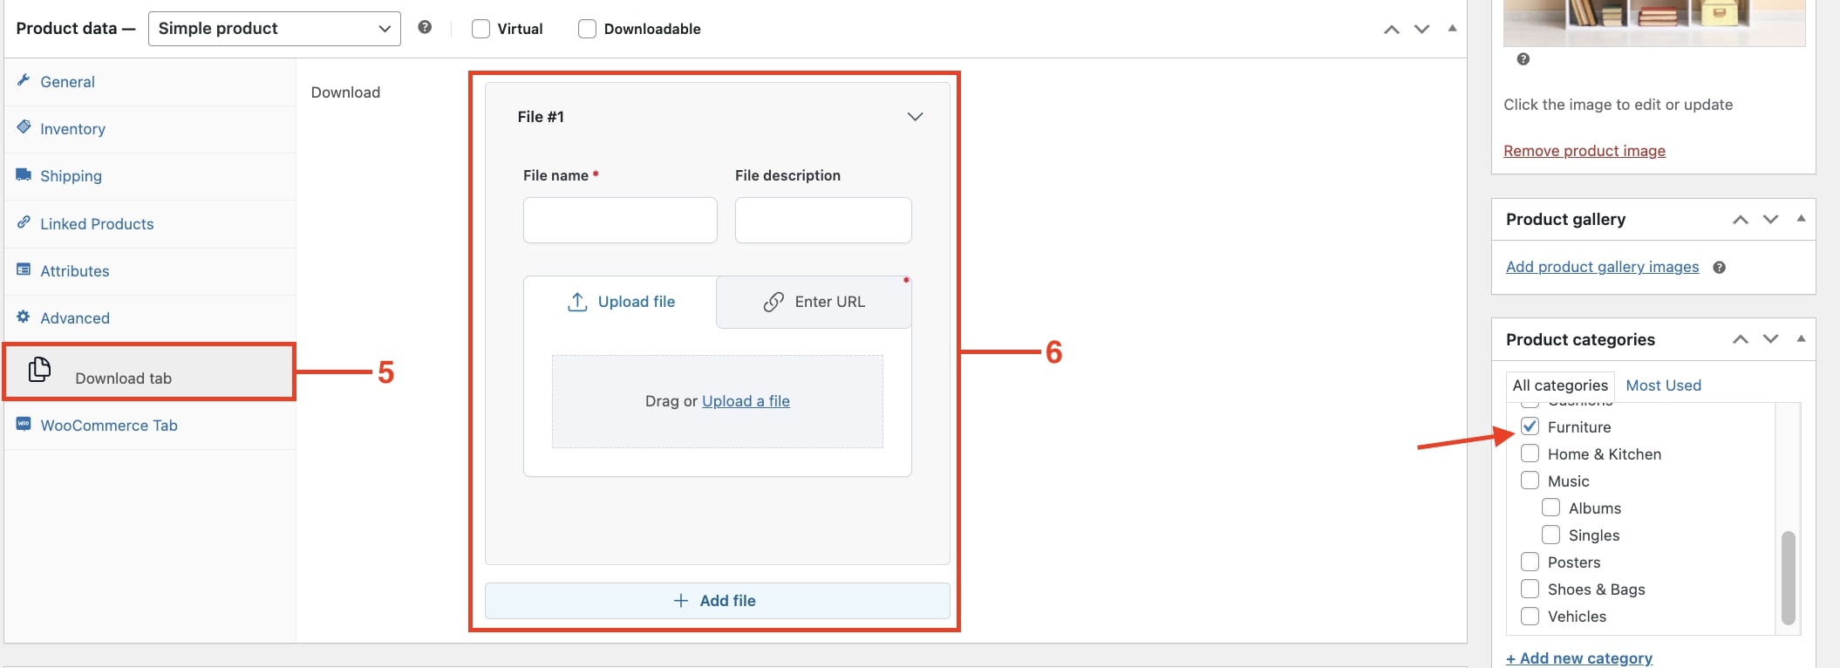1840x668 pixels.
Task: Move Product data panel up
Action: pyautogui.click(x=1392, y=30)
